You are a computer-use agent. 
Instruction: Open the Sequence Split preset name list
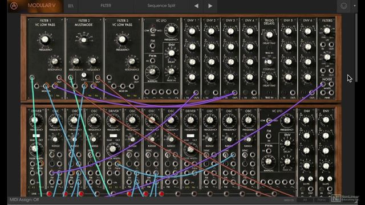161,6
